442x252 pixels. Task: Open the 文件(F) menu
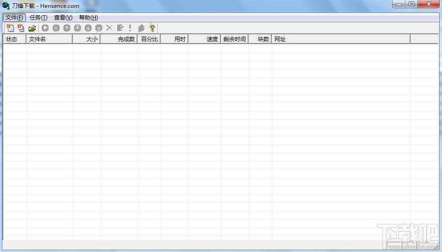click(x=14, y=18)
